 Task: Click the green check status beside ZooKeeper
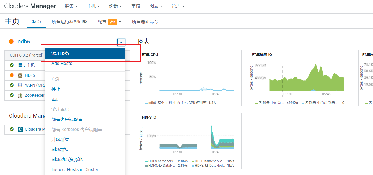tap(12, 95)
